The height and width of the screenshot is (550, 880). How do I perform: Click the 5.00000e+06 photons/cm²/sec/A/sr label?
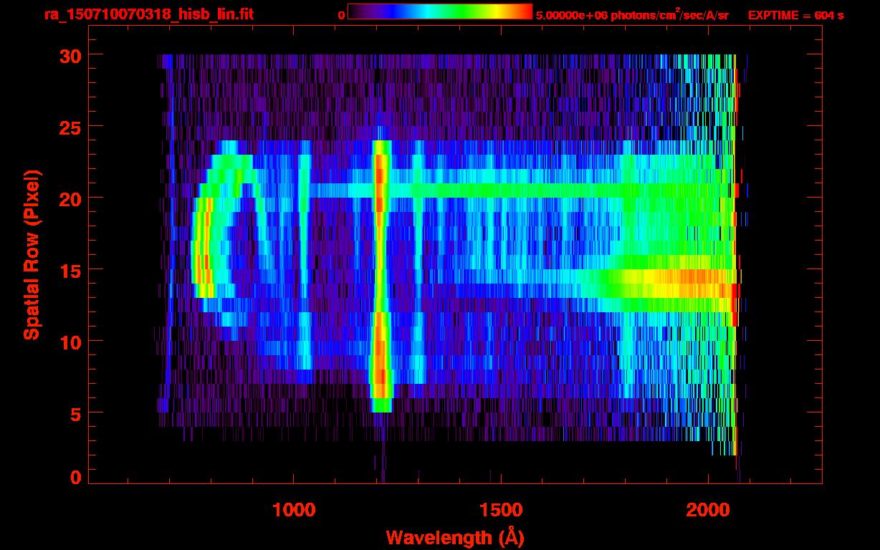pos(632,15)
